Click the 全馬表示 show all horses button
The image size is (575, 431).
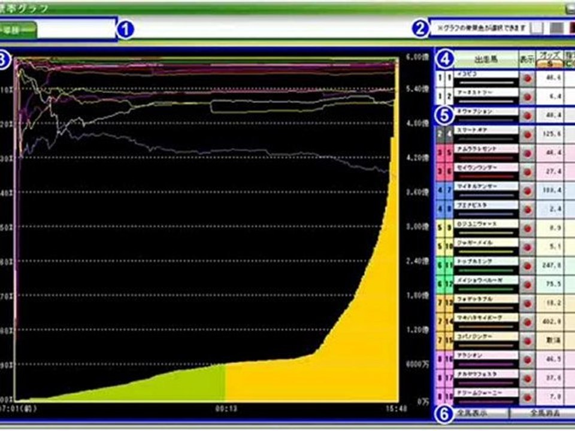click(x=472, y=414)
